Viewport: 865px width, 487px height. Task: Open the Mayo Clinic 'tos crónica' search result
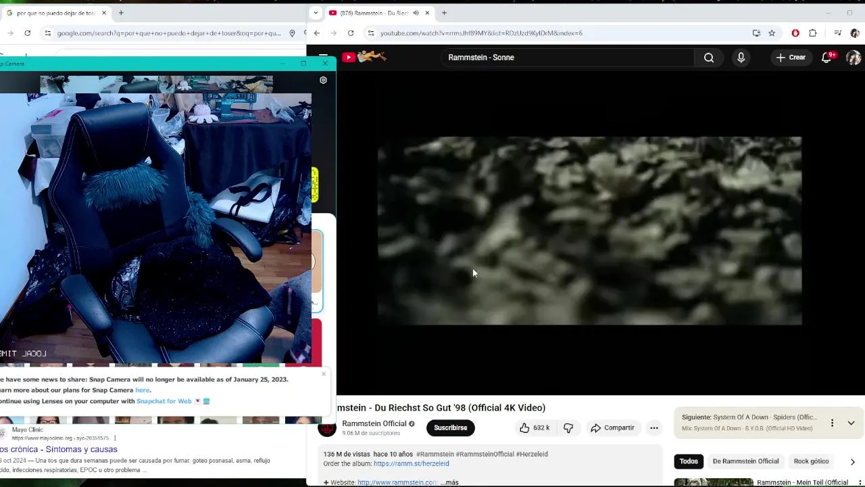pyautogui.click(x=59, y=449)
